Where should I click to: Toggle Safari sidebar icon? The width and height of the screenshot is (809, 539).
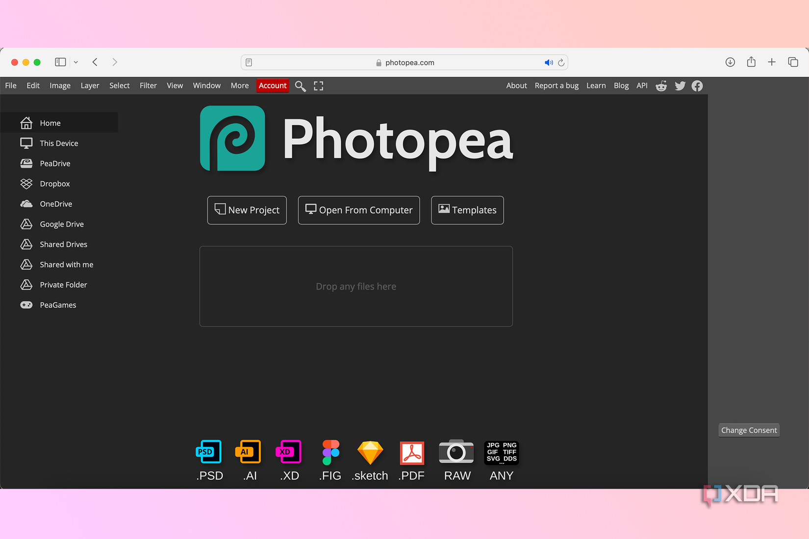tap(60, 62)
